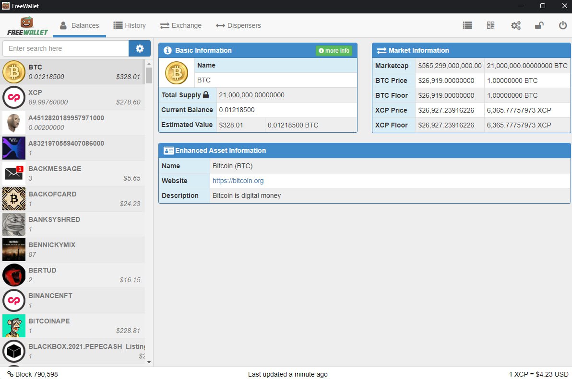
Task: Open the Balances tab
Action: tap(79, 25)
